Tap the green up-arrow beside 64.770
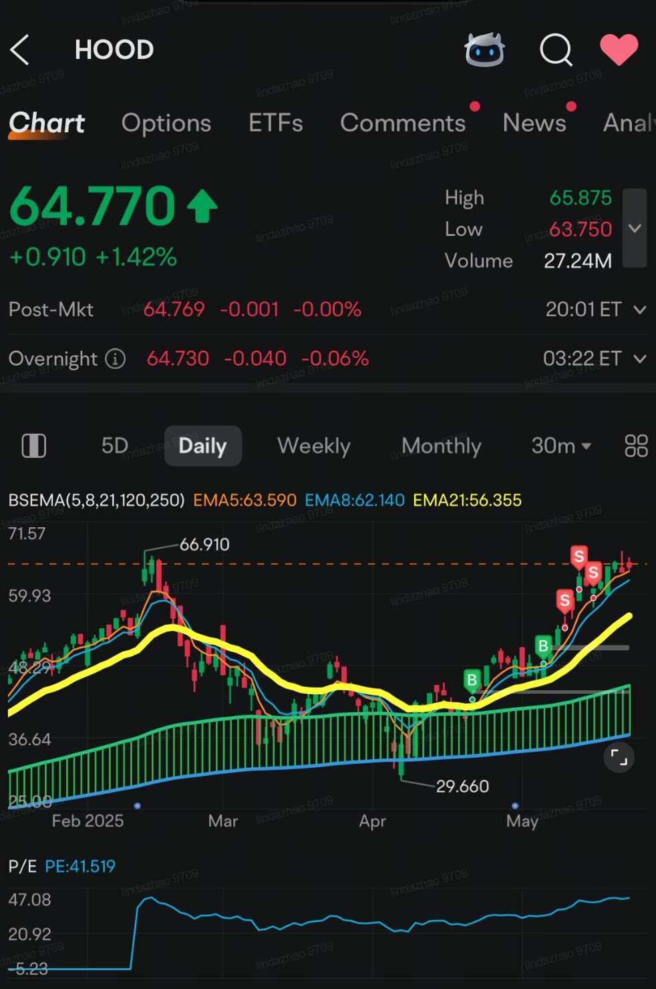656x989 pixels. [x=202, y=206]
